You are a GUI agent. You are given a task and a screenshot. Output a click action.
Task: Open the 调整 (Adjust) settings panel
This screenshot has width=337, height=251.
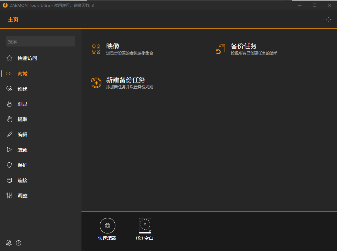pyautogui.click(x=22, y=195)
